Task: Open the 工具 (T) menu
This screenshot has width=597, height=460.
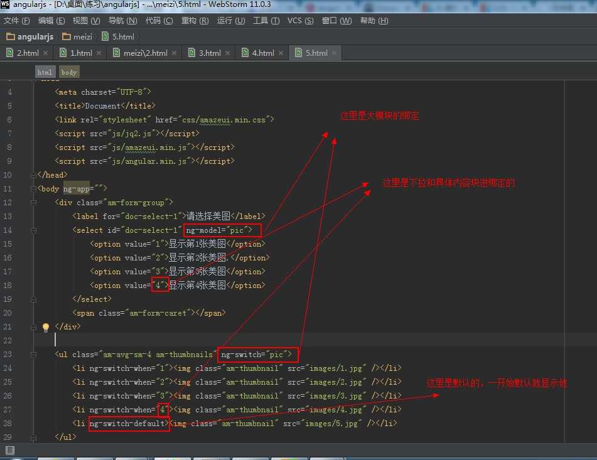Action: [266, 21]
